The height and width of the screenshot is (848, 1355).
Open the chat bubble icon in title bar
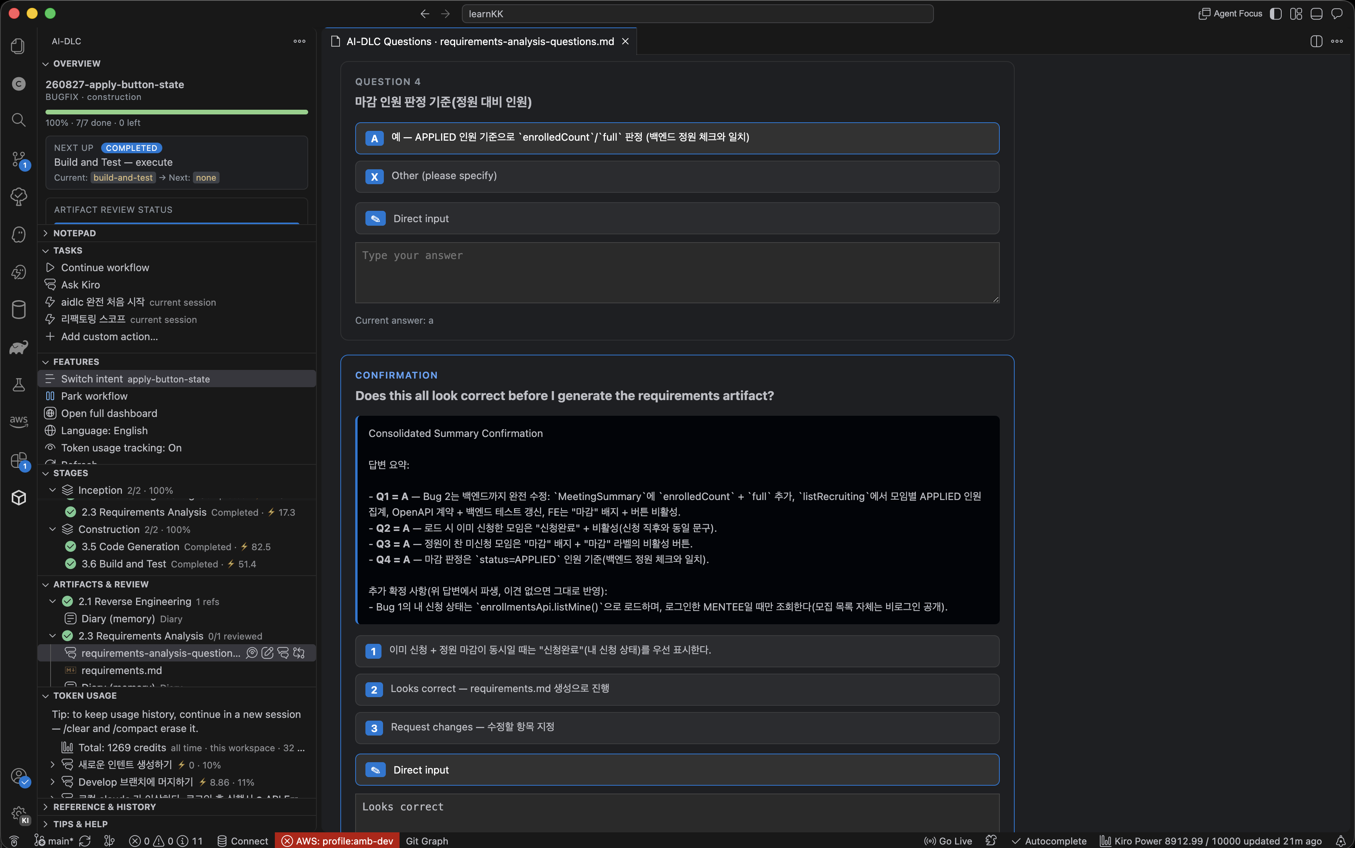coord(1337,13)
